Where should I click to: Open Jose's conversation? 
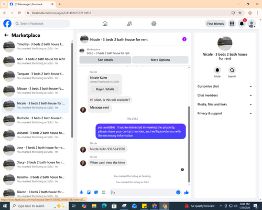36,150
